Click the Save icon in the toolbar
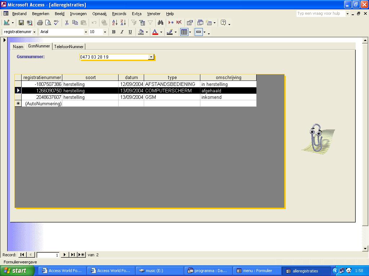Viewport: 369px width, 276px height. pos(21,23)
